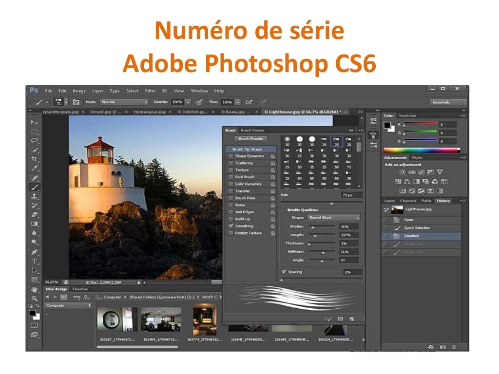Viewport: 499px width, 374px height.
Task: Select the Zoom tool
Action: tap(35, 299)
